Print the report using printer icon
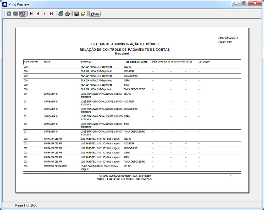Image resolution: width=264 pixels, height=210 pixels. pos(67,14)
